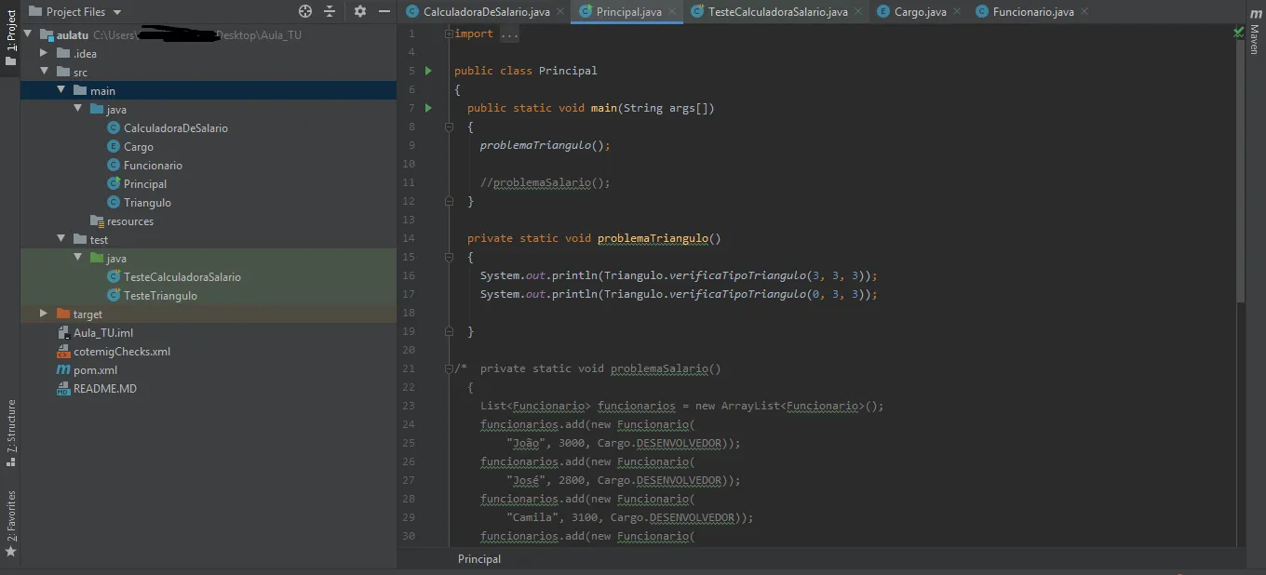Toggle the 1: Project side tab
This screenshot has width=1266, height=575.
[11, 37]
